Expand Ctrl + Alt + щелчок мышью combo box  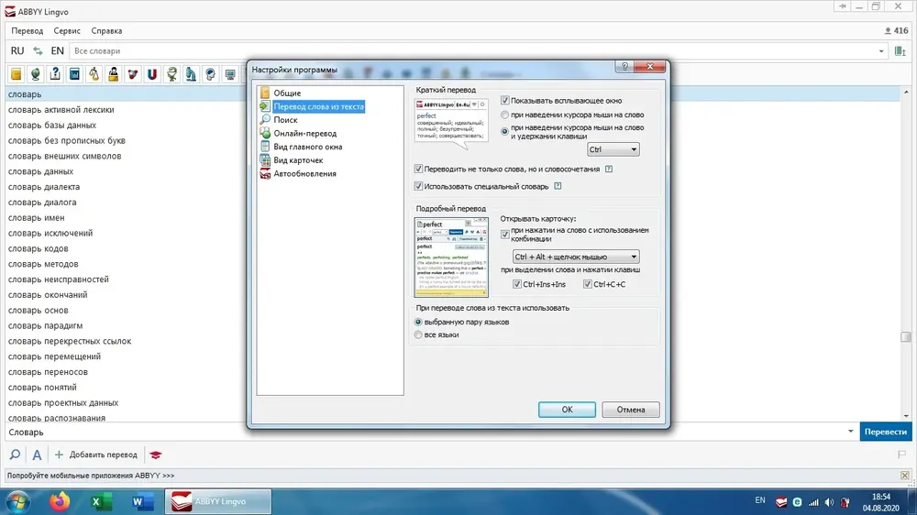point(576,257)
